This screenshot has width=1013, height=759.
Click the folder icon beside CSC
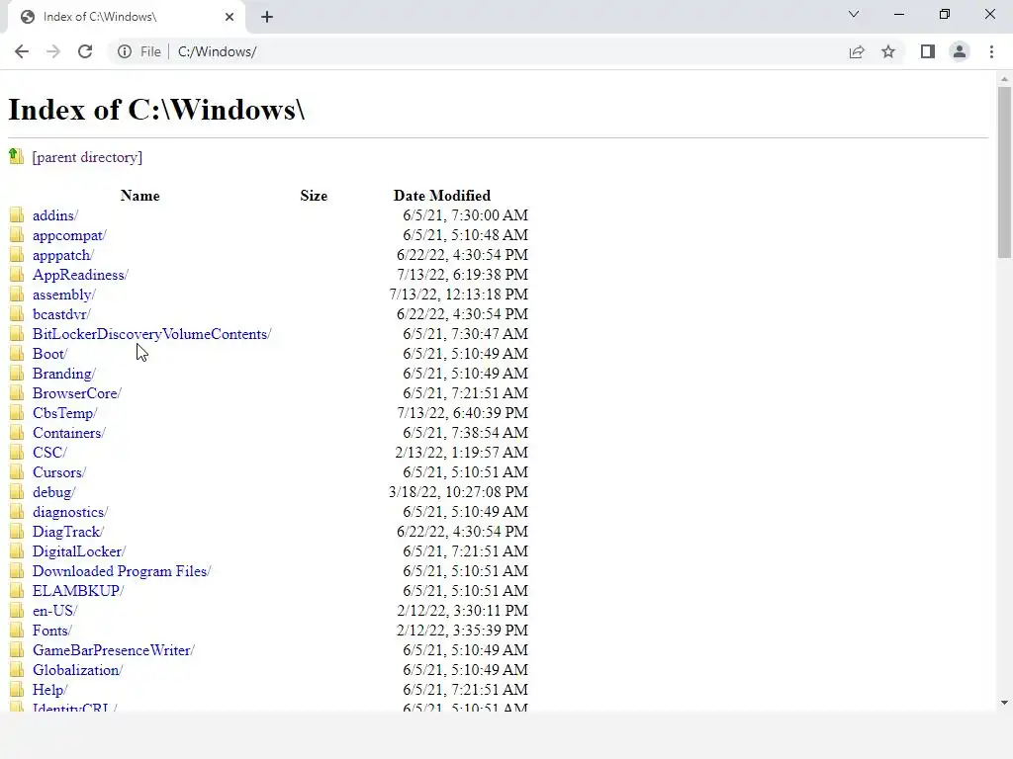tap(17, 452)
